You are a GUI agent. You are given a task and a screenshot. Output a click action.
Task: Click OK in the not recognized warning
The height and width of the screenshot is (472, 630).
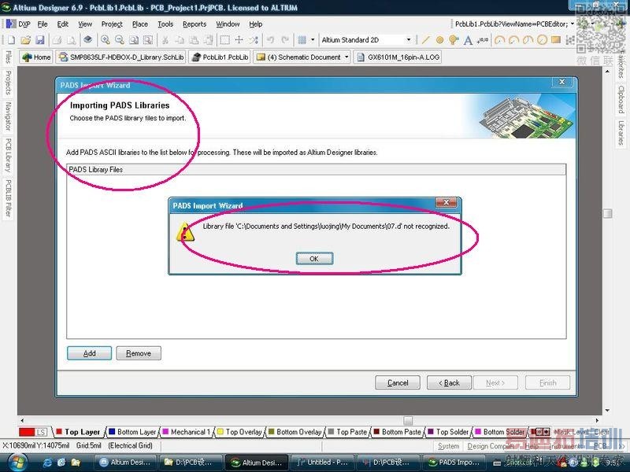314,259
